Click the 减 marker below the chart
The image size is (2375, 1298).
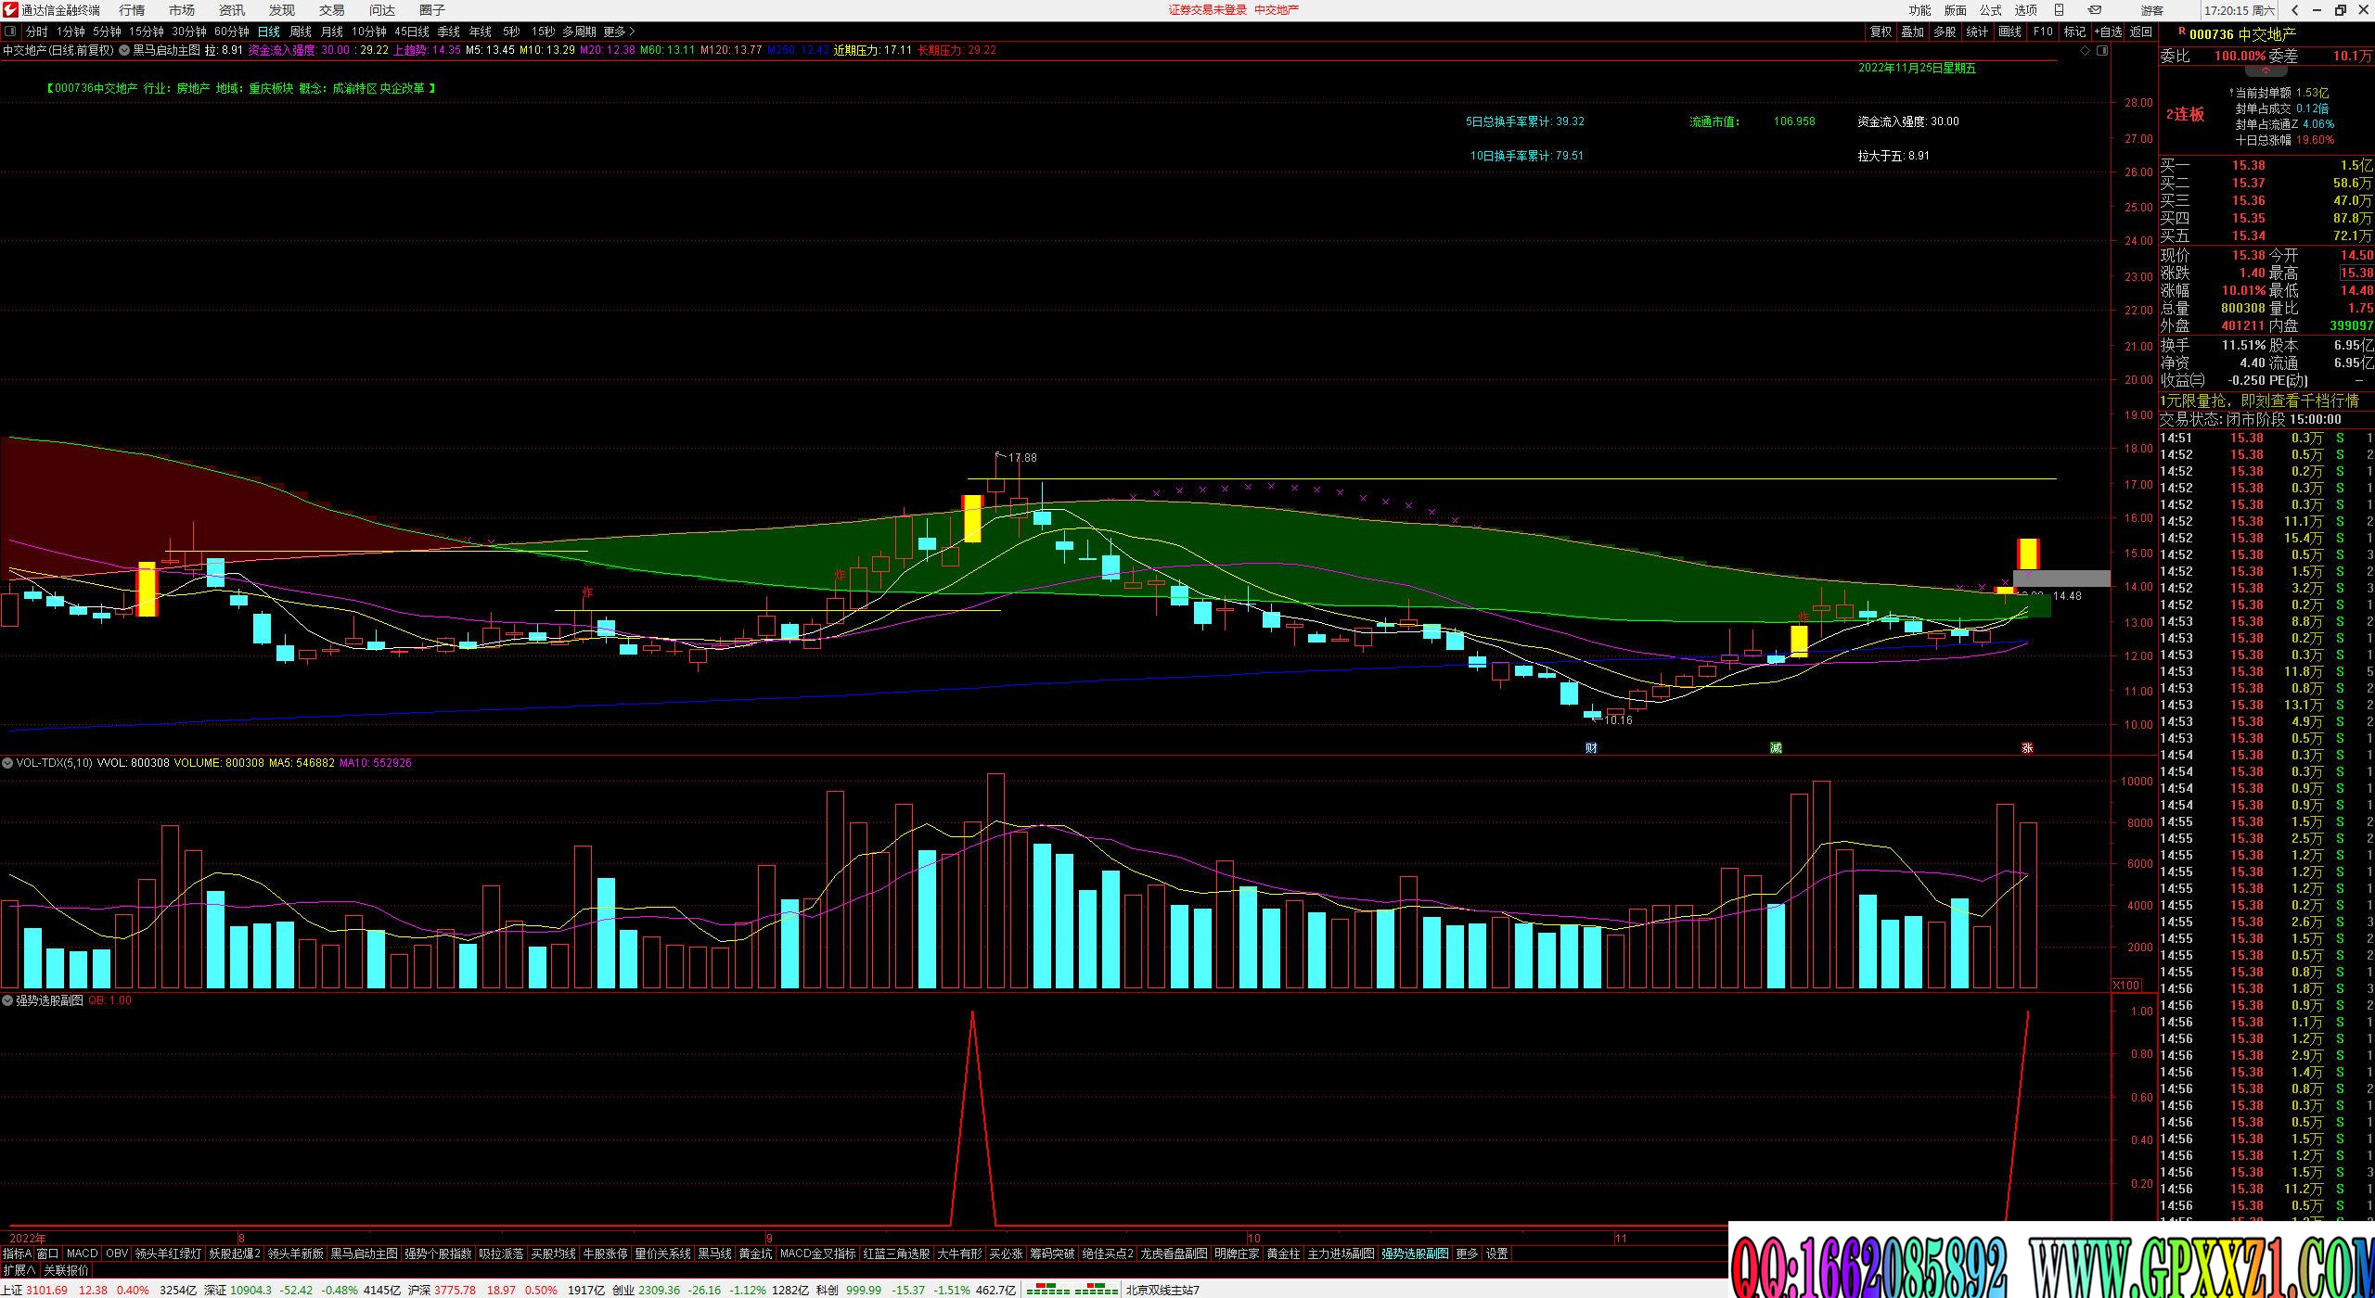tap(1776, 748)
